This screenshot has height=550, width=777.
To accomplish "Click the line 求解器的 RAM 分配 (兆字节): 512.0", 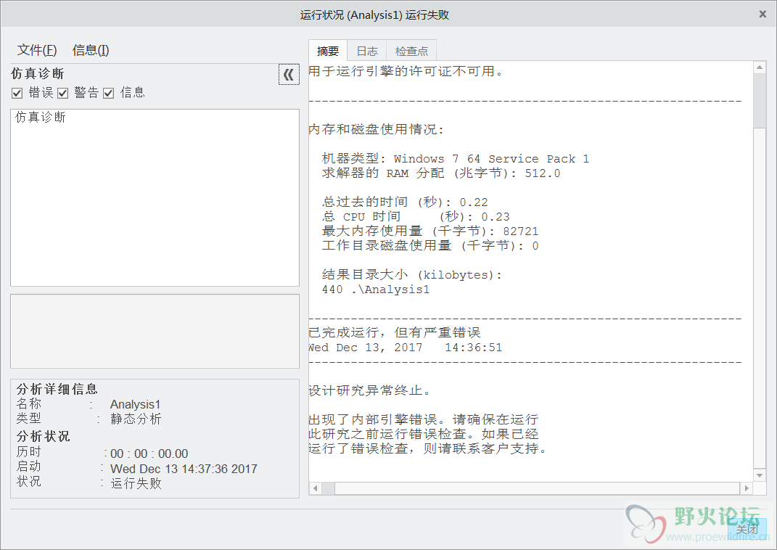I will 441,173.
